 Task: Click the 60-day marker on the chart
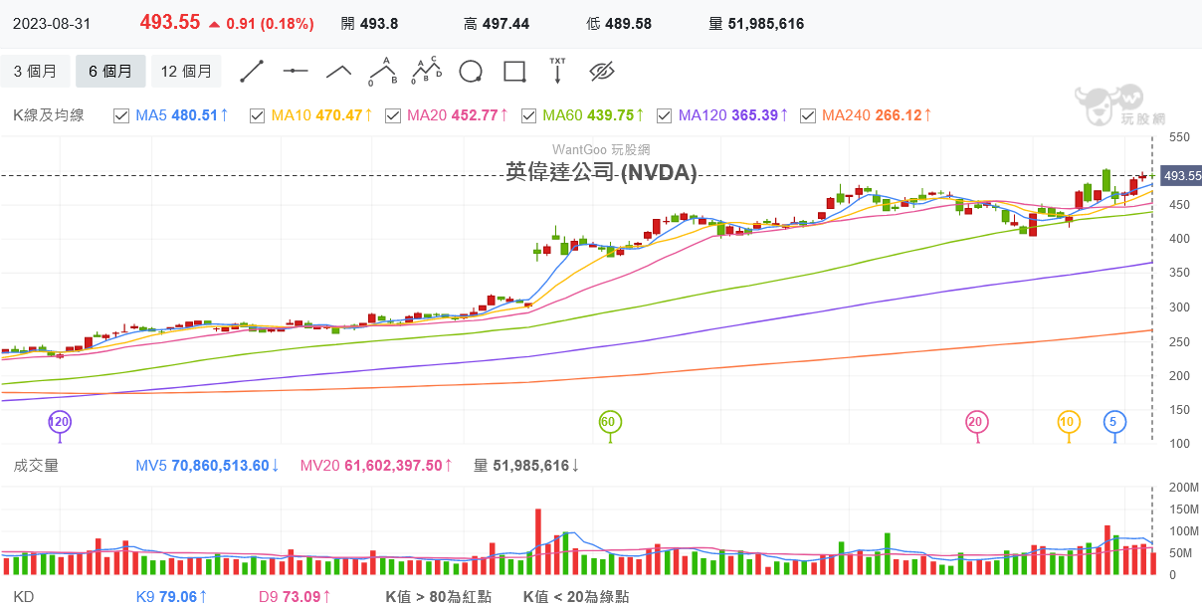click(610, 422)
